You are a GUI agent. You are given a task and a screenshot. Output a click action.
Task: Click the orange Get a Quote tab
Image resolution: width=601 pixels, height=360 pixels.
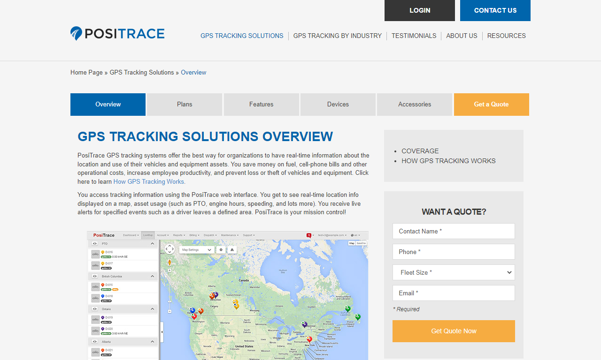492,105
